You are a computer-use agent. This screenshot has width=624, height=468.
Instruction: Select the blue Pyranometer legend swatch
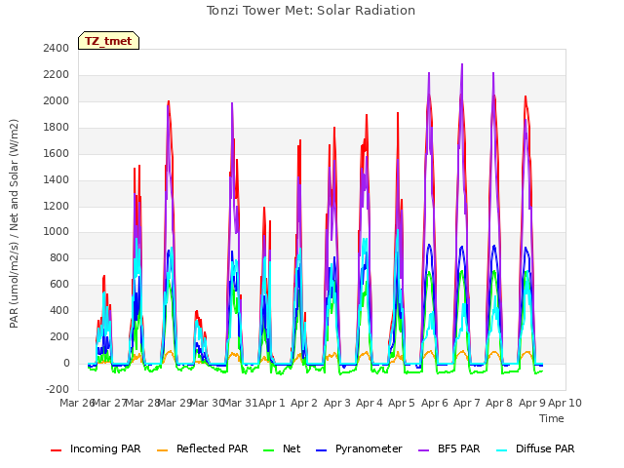tap(321, 450)
